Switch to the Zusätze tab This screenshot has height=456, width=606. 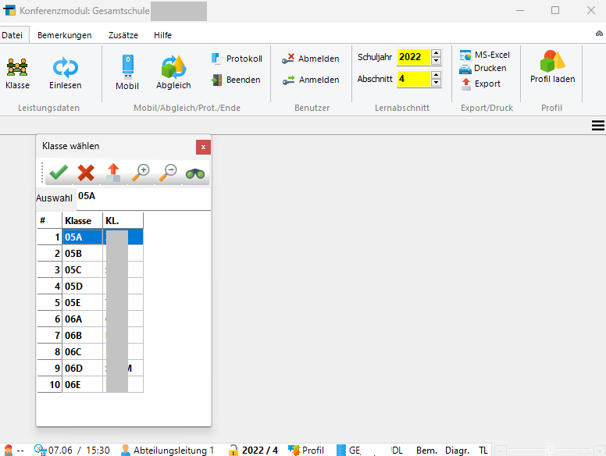[123, 35]
